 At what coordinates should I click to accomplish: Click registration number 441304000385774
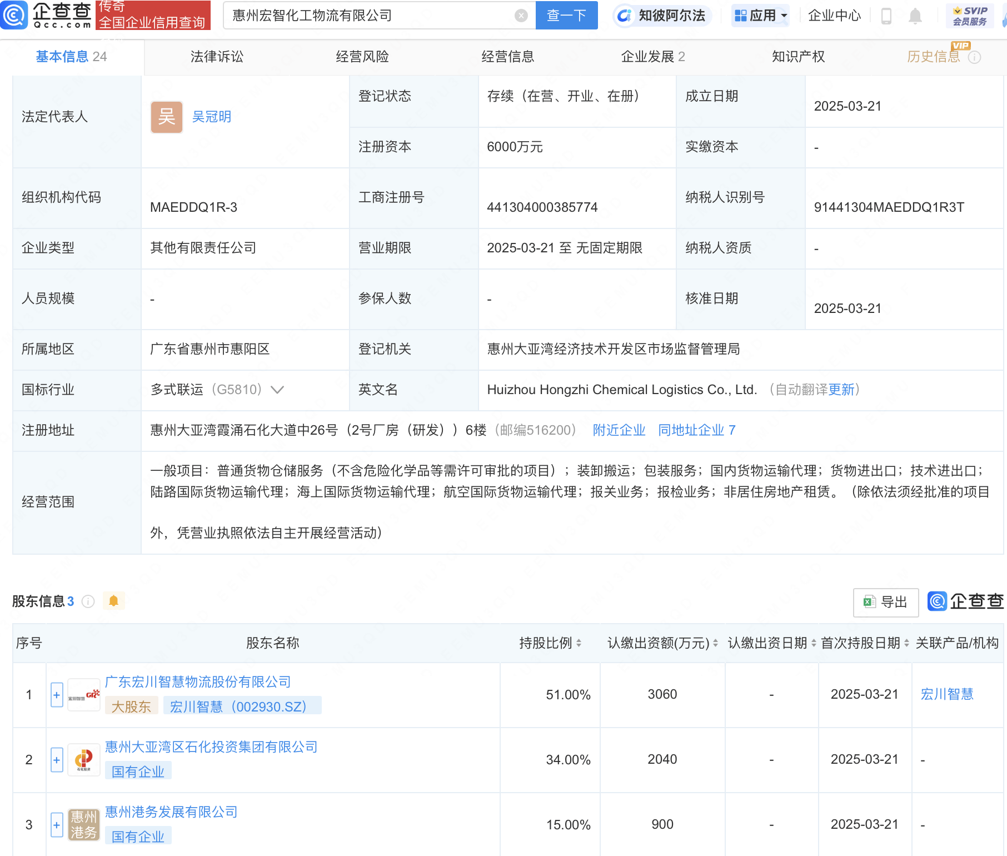click(542, 207)
